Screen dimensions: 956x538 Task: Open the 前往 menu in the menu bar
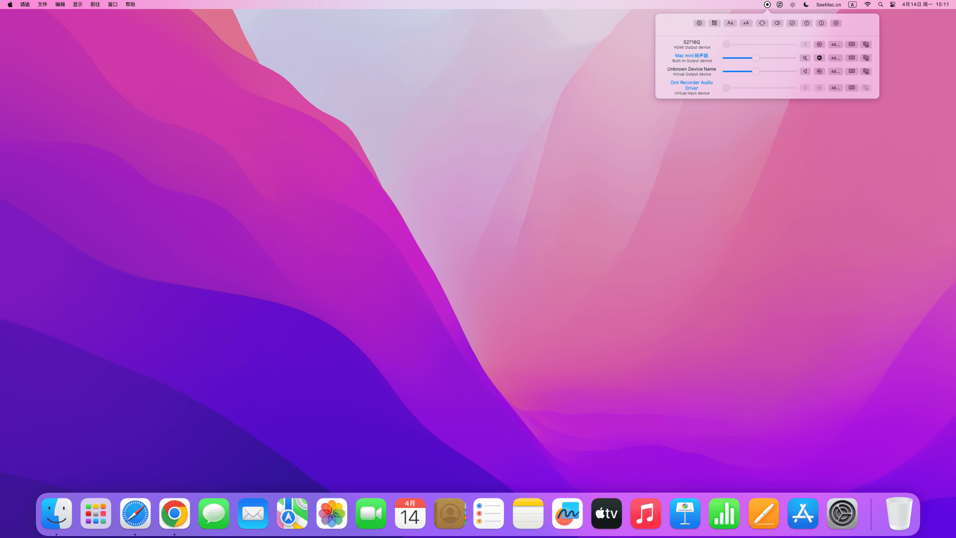pos(95,4)
